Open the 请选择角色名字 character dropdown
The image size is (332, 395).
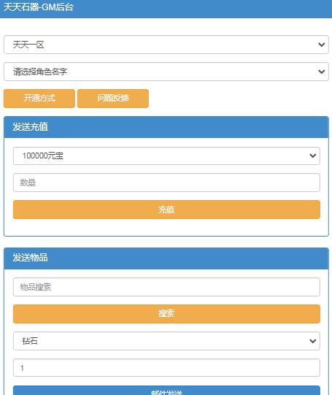166,72
